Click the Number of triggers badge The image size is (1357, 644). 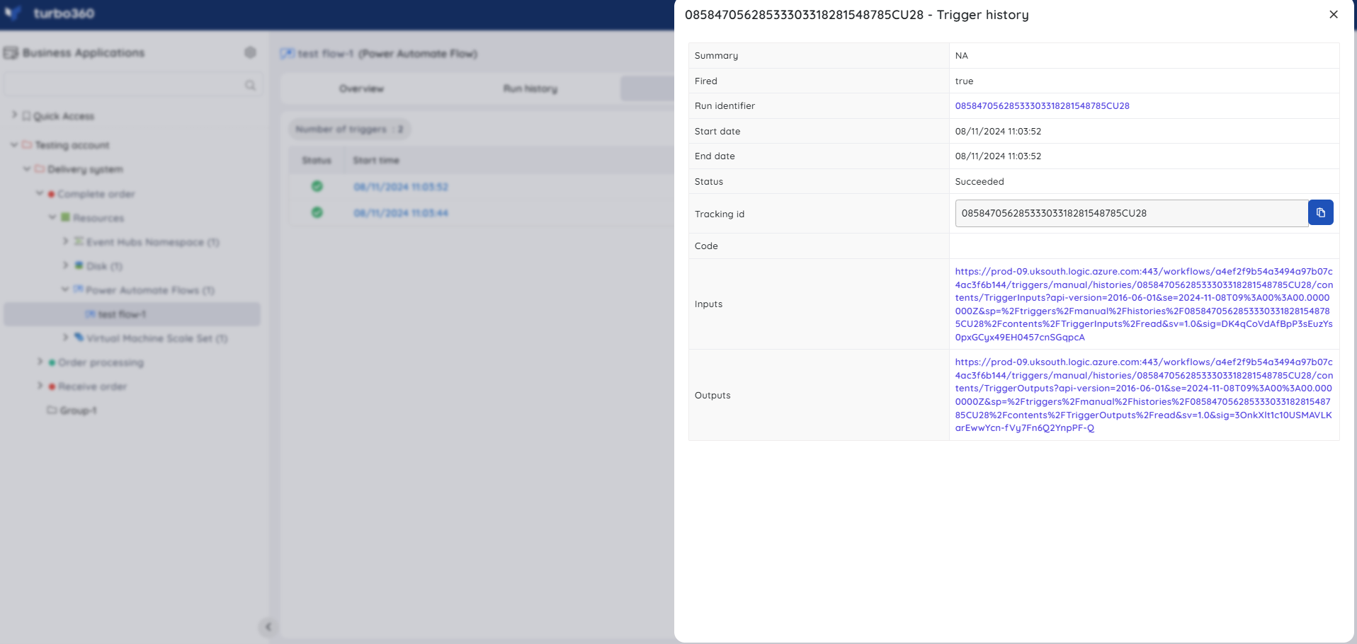point(349,130)
